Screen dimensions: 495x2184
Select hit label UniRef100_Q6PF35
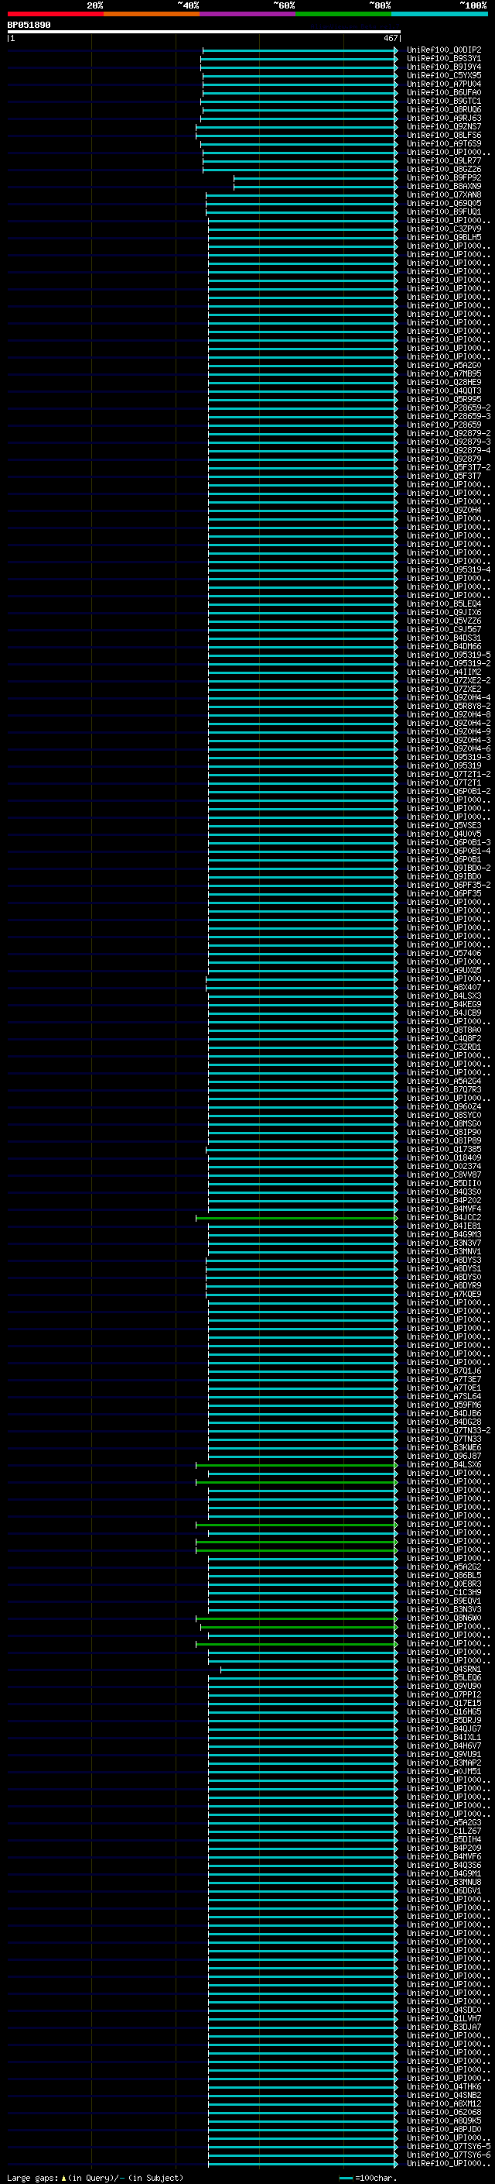[444, 893]
